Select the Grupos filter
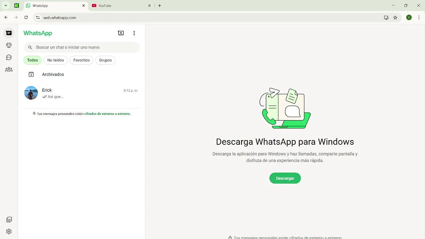 (x=105, y=60)
